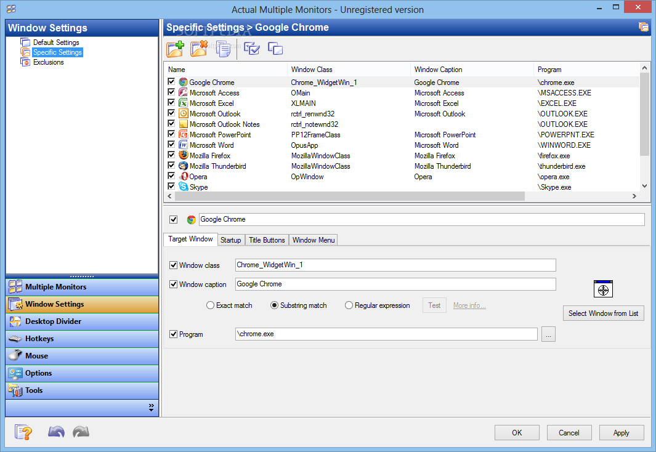
Task: Click the Hotkeys keyboard icon in sidebar
Action: point(15,339)
